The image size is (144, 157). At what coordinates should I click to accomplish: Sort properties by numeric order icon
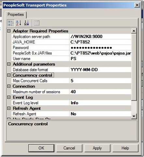tap(26, 23)
